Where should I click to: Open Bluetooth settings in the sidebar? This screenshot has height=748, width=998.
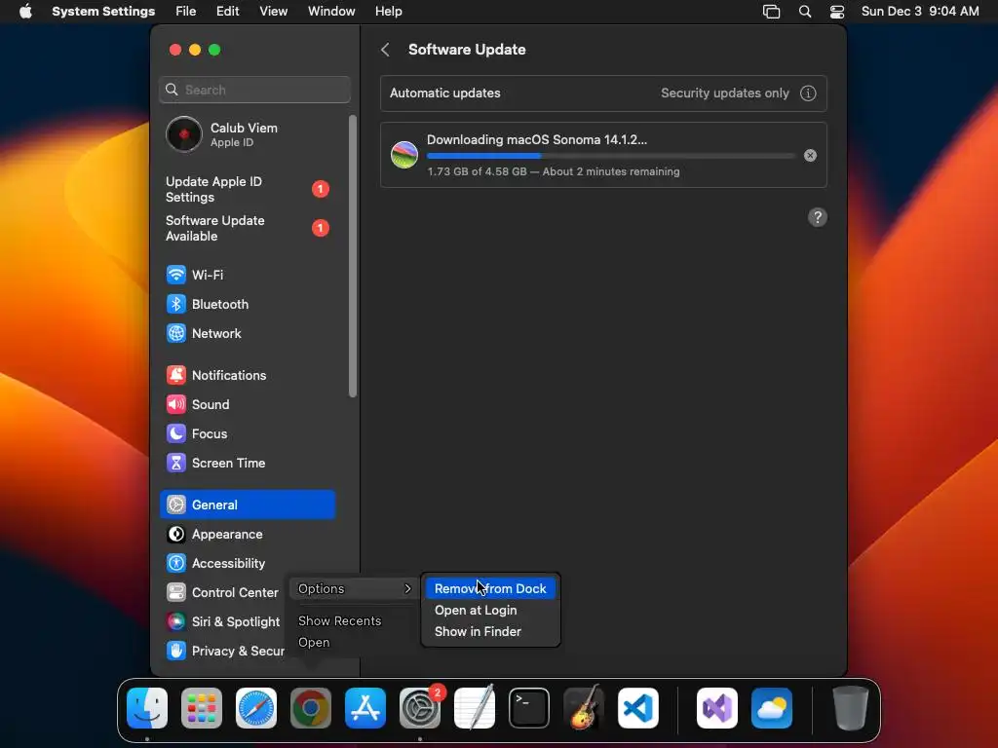pos(247,304)
